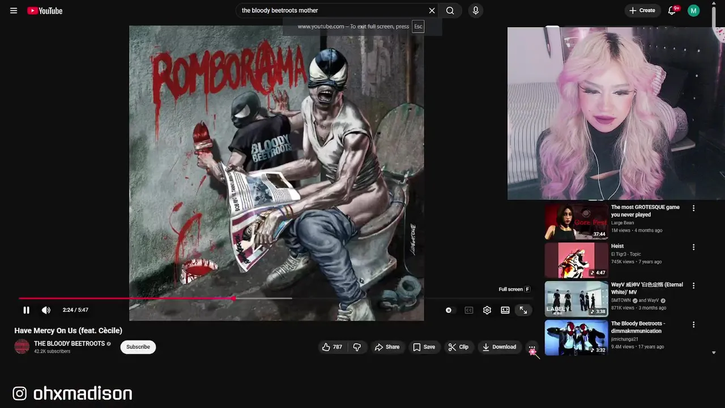725x408 pixels.
Task: Open more actions three-dot menu under video
Action: (532, 347)
